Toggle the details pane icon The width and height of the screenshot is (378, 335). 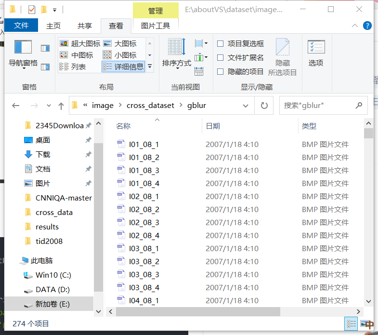click(x=45, y=67)
